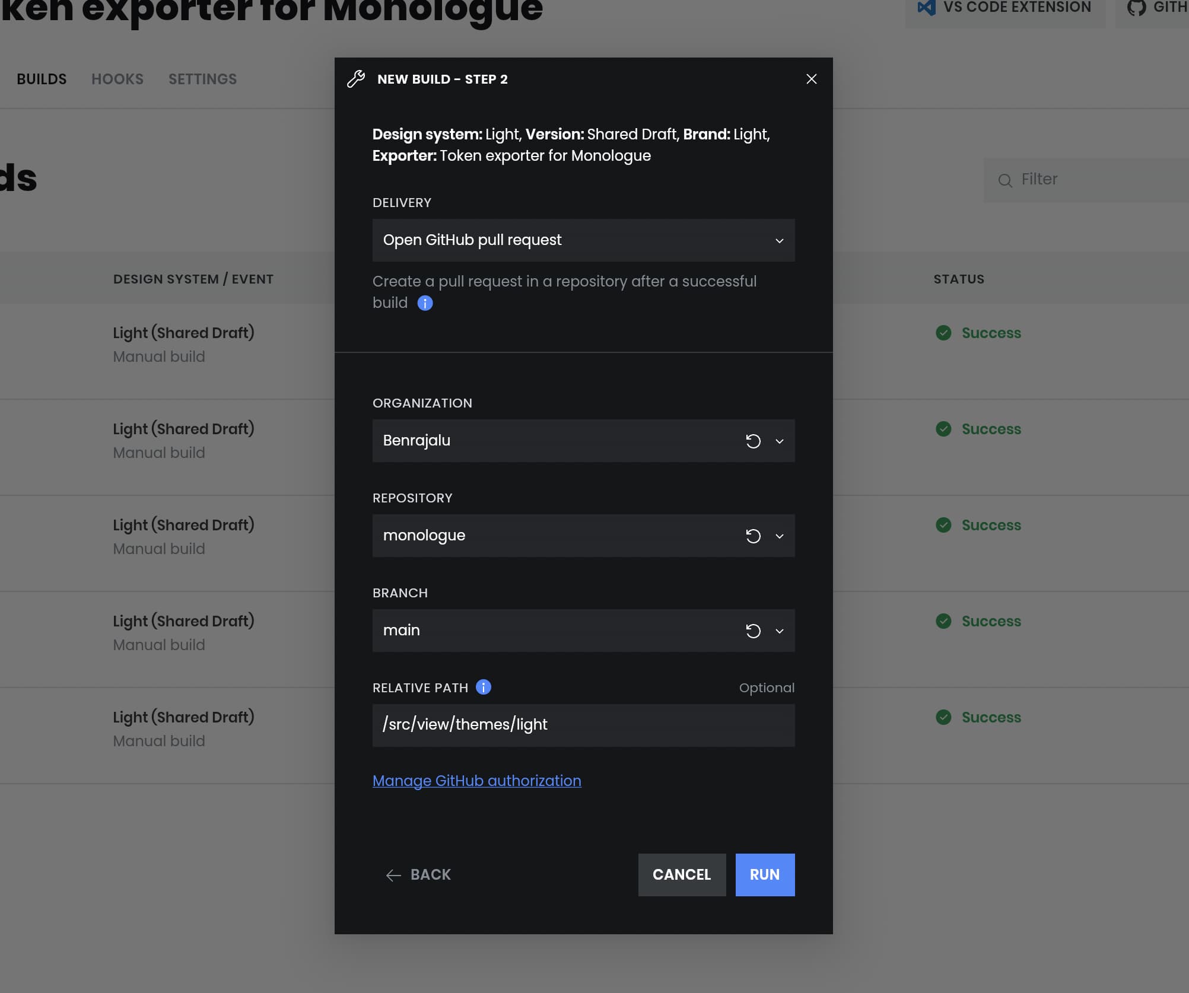Click the Delivery info icon after 'build'
1189x993 pixels.
(425, 303)
